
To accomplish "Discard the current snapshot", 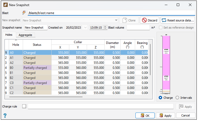I will 149,20.
